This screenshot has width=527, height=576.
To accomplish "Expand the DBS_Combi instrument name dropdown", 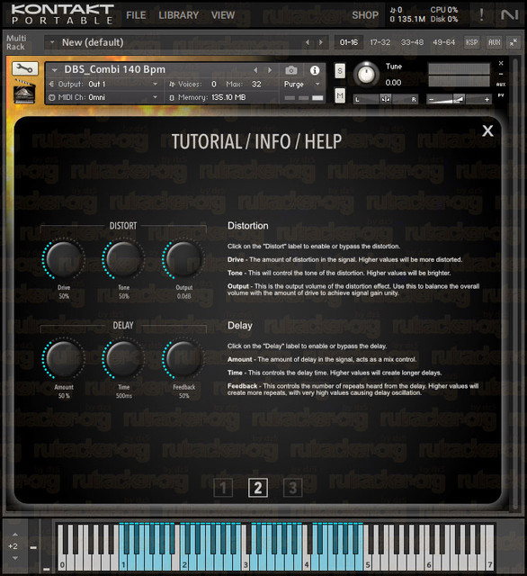I will 55,70.
